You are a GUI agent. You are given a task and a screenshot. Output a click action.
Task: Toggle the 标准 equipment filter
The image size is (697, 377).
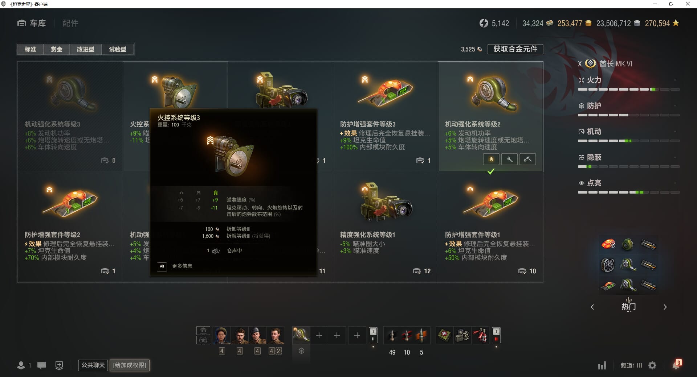tap(30, 49)
